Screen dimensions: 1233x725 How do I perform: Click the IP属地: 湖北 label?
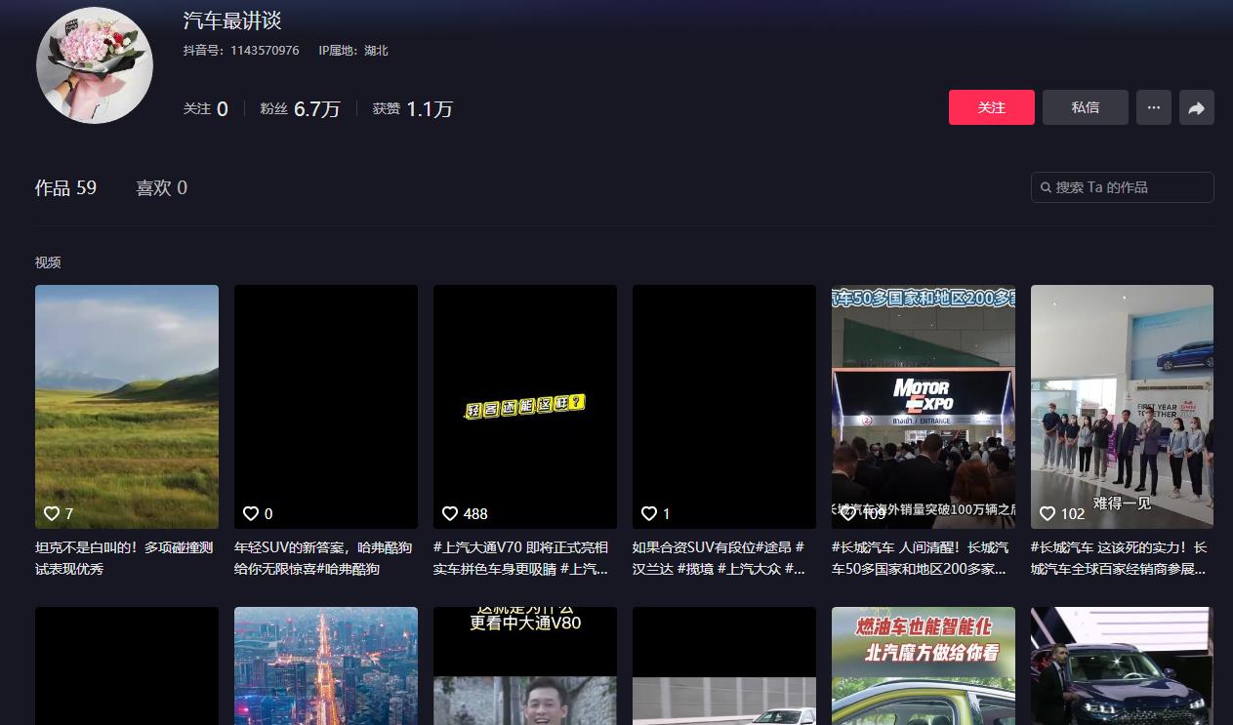pos(353,51)
